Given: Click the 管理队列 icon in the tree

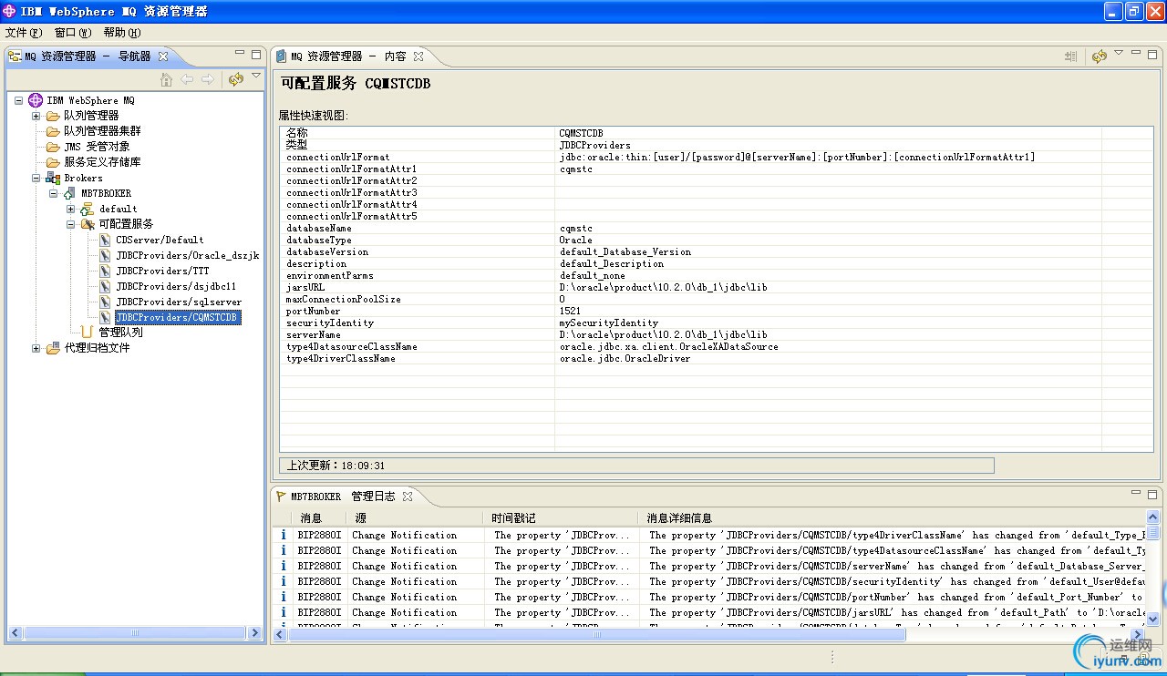Looking at the screenshot, I should [x=87, y=333].
